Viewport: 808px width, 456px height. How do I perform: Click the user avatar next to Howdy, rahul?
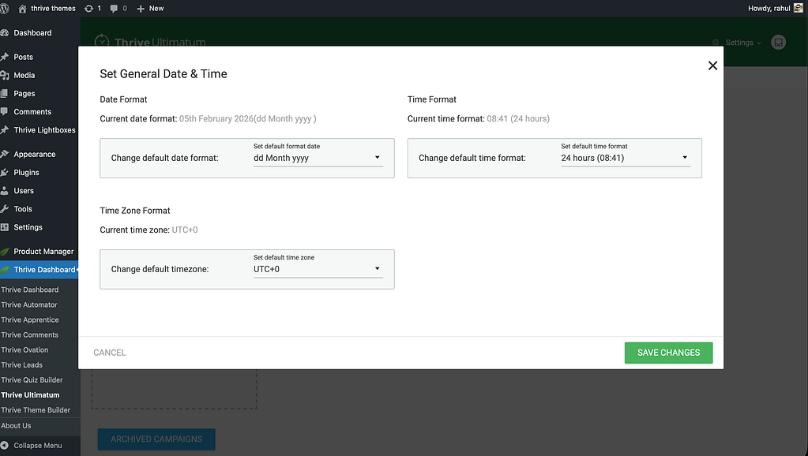click(x=799, y=8)
